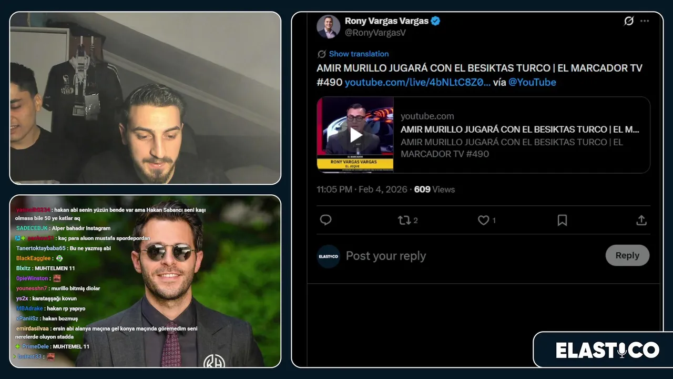The height and width of the screenshot is (379, 673).
Task: Click the emote in bulent33's message
Action: tap(51, 356)
